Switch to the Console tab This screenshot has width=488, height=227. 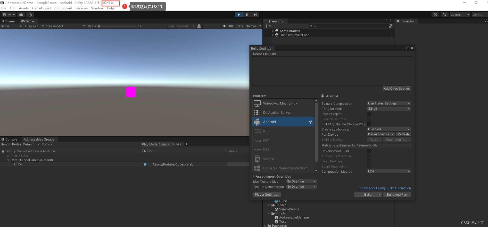click(x=10, y=139)
